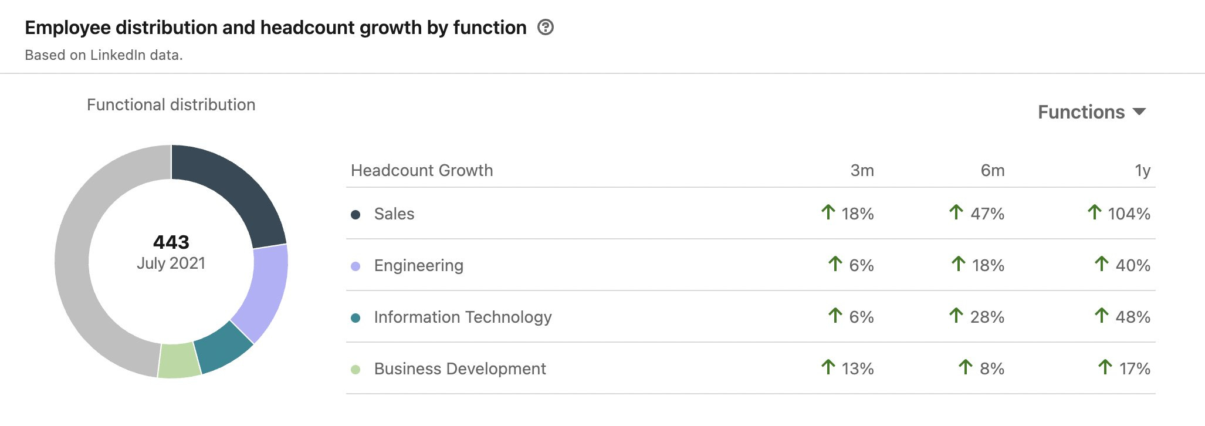This screenshot has height=426, width=1205.
Task: Click the help question mark icon
Action: (x=546, y=28)
